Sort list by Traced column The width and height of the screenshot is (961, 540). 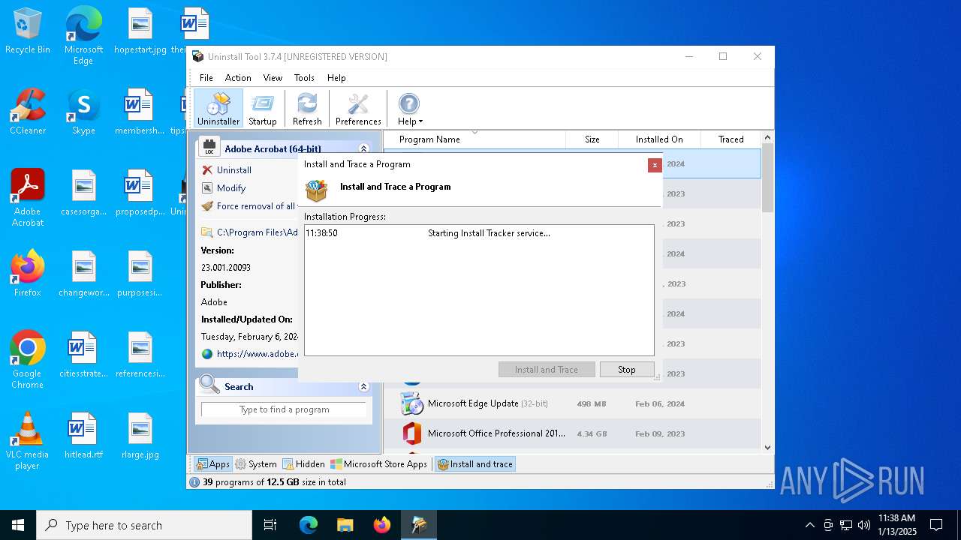731,139
